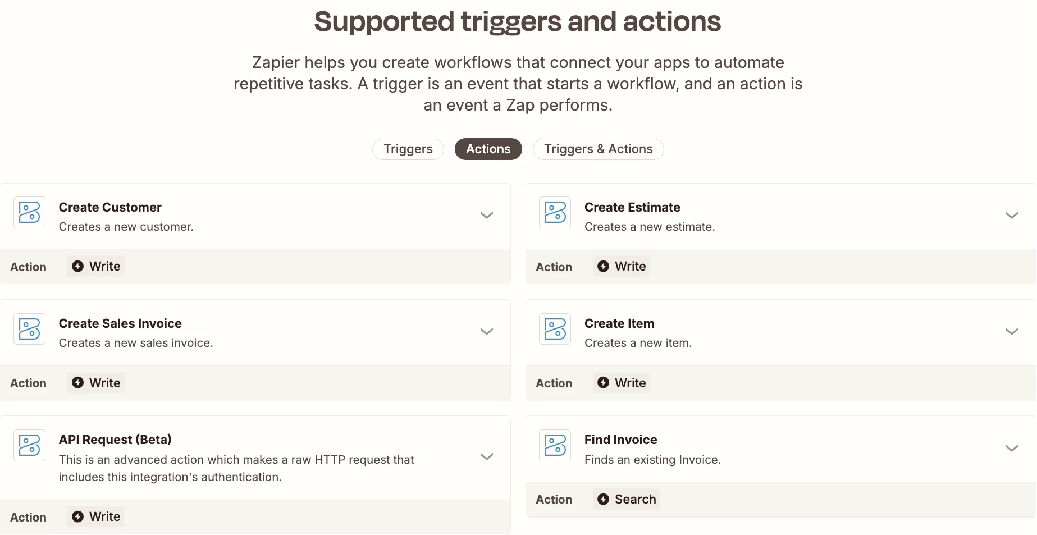The height and width of the screenshot is (535, 1037).
Task: Expand the Create Item chevron
Action: tap(1012, 331)
